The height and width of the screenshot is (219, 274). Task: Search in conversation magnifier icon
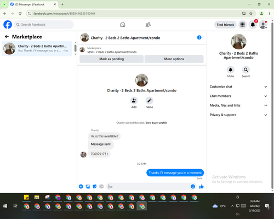pos(246,70)
